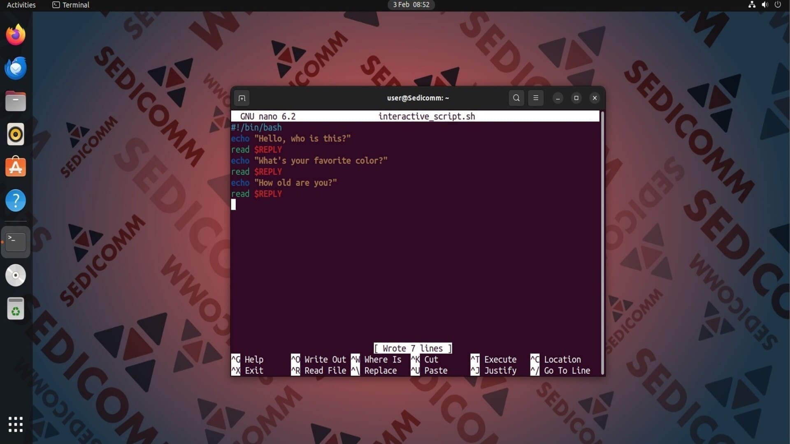790x444 pixels.
Task: Open the Trash from dock
Action: [16, 309]
